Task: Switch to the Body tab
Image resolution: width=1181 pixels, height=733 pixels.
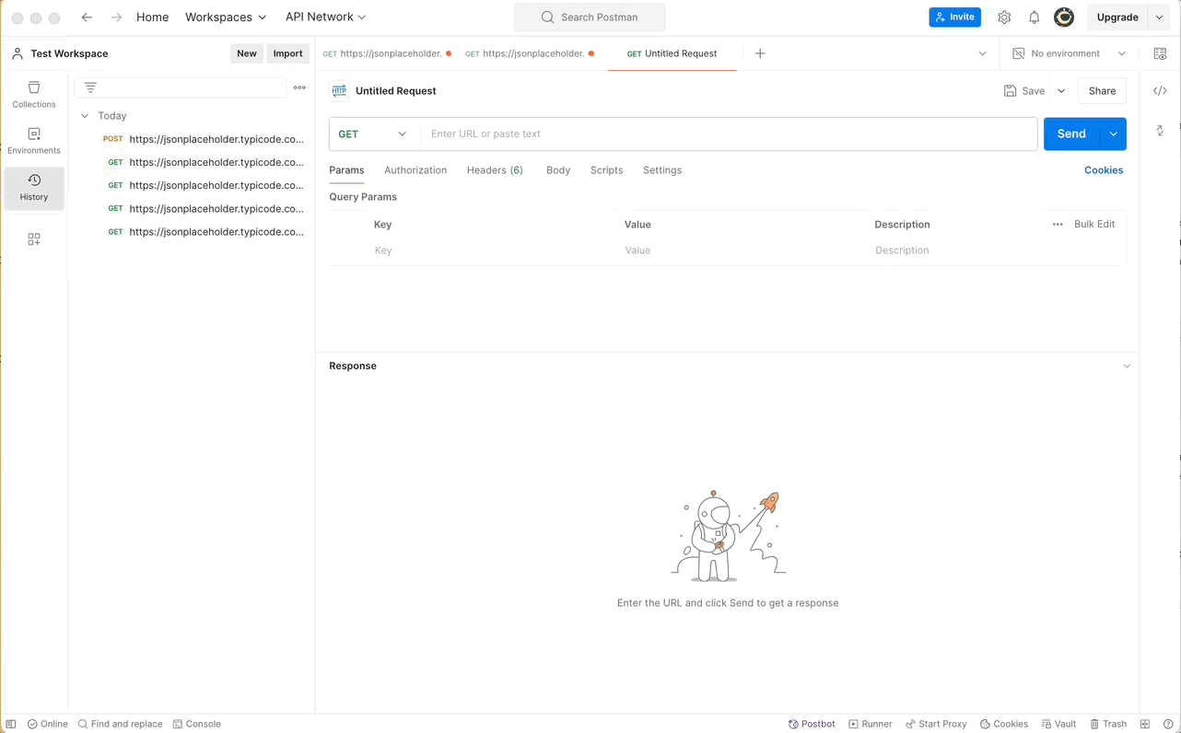Action: [558, 170]
